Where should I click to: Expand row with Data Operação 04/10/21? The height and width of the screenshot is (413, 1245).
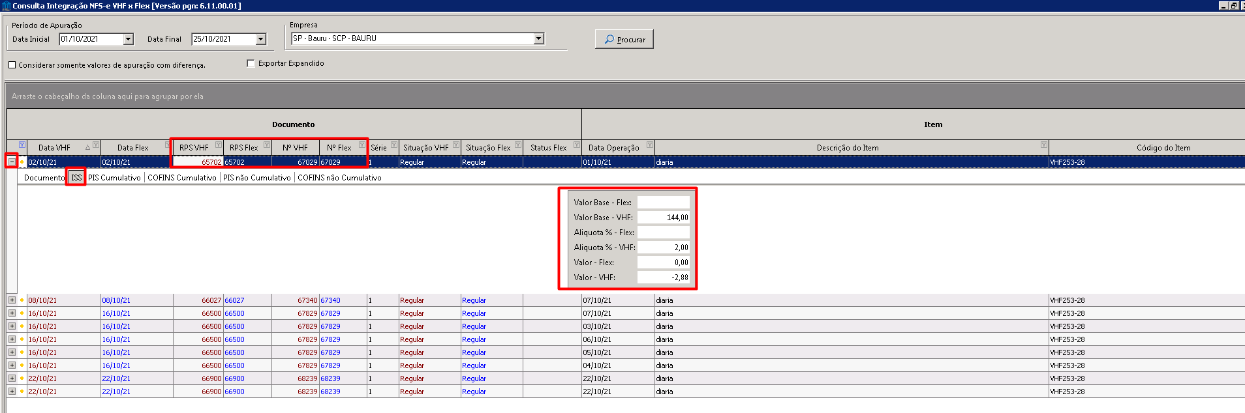click(12, 365)
